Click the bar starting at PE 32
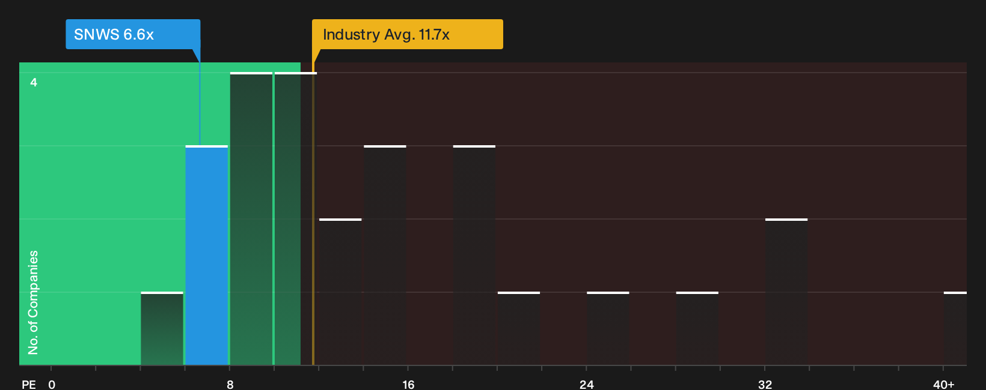This screenshot has height=390, width=986. [786, 292]
